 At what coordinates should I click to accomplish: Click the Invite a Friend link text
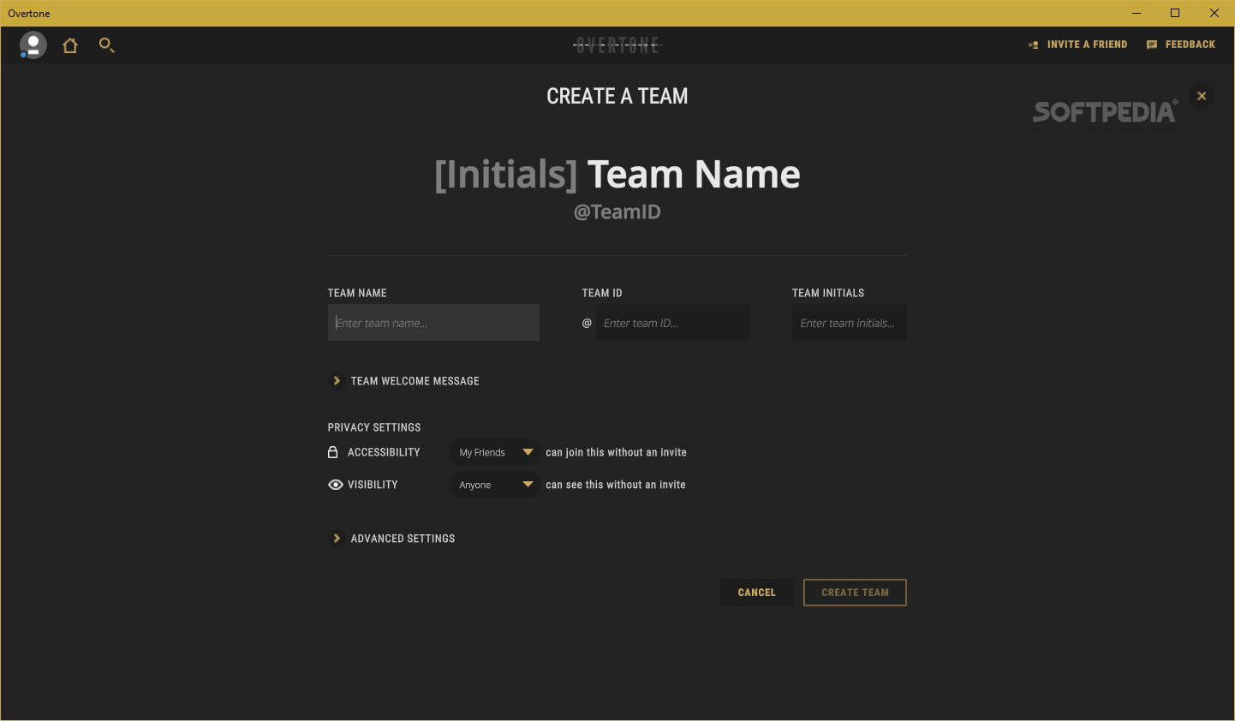click(x=1087, y=45)
